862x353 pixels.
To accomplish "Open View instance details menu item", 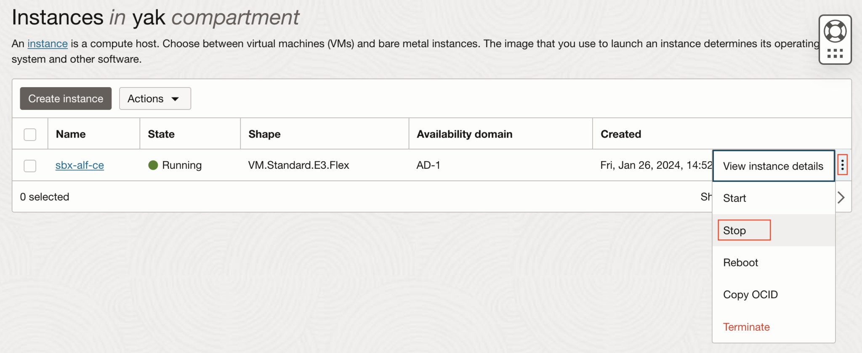I will tap(773, 166).
